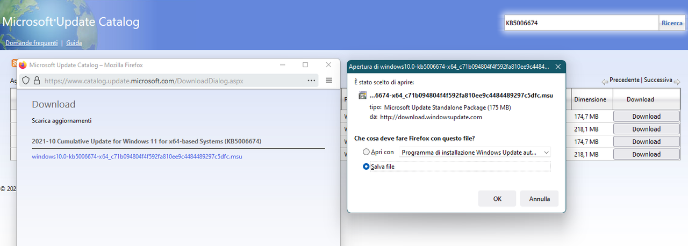Open the Guida link
This screenshot has width=688, height=246.
pyautogui.click(x=74, y=43)
